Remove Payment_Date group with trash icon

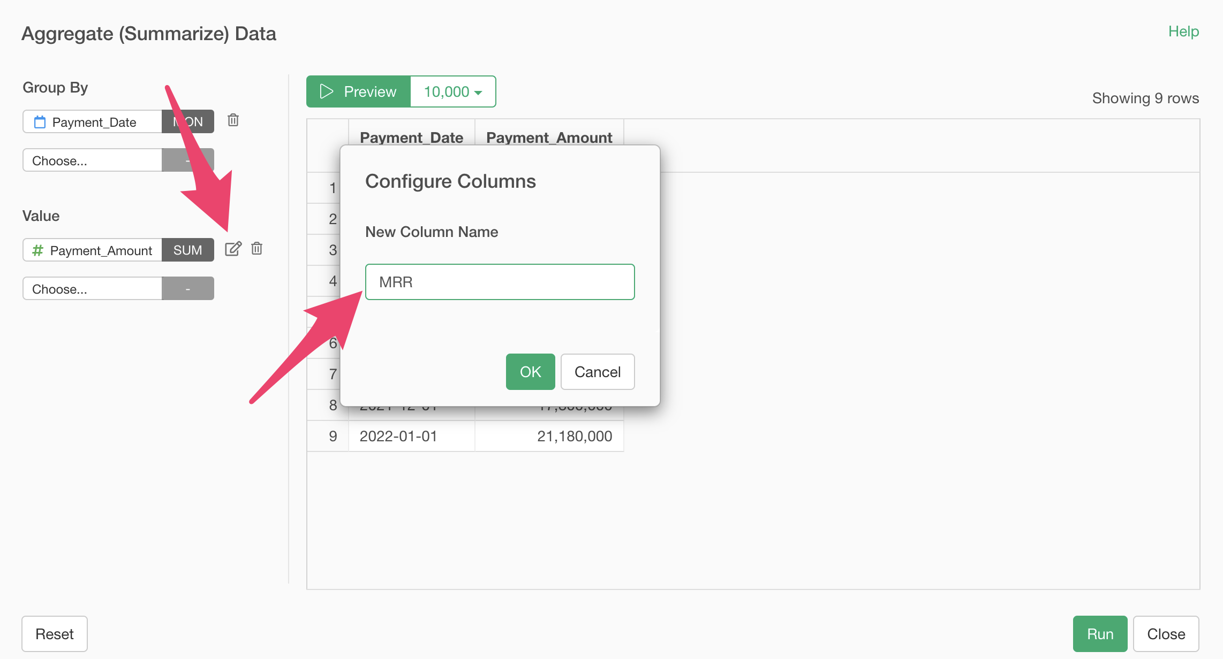pos(233,120)
